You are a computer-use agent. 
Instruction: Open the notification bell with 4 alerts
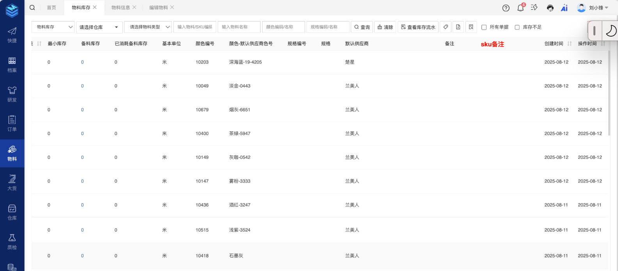point(520,8)
